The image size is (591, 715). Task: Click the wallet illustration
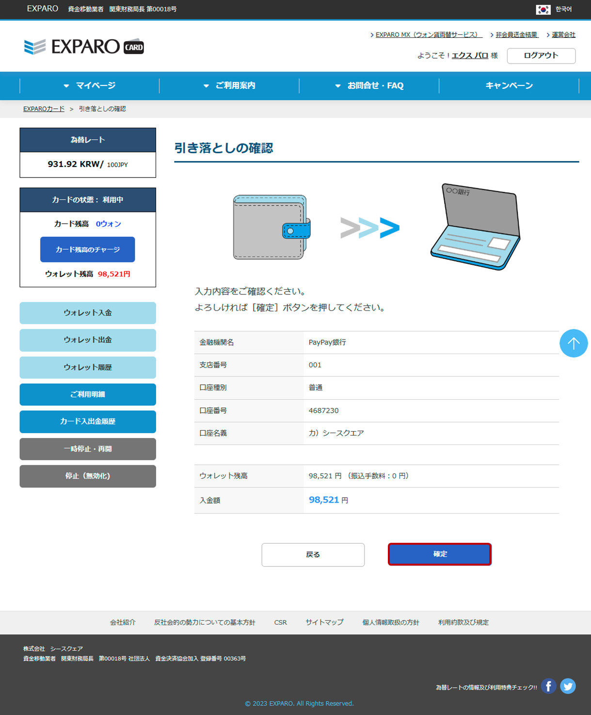pos(272,227)
